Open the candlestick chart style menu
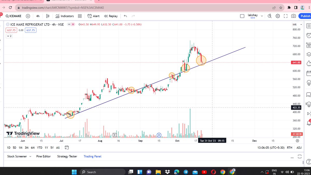Screen dimensions: 311x175 pyautogui.click(x=48, y=16)
